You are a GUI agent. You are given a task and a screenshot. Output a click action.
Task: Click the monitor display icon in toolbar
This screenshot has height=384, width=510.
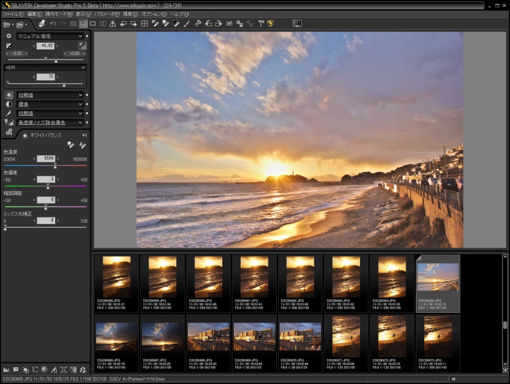[297, 24]
